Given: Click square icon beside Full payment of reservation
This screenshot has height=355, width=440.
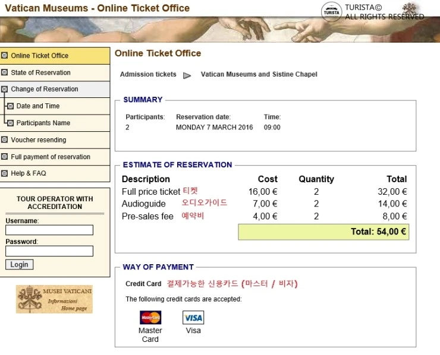Looking at the screenshot, I should [4, 157].
